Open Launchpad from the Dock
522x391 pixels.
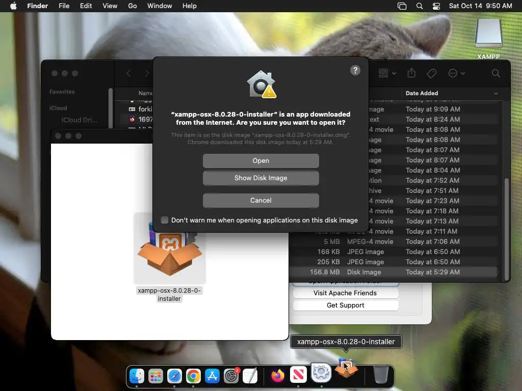[155, 376]
